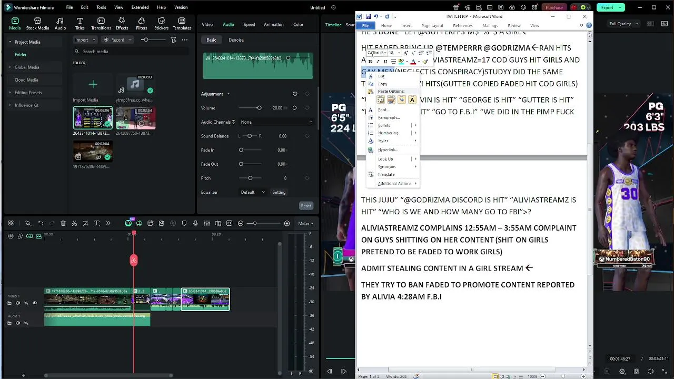Click the timeline zoom-in plus icon

pos(287,224)
